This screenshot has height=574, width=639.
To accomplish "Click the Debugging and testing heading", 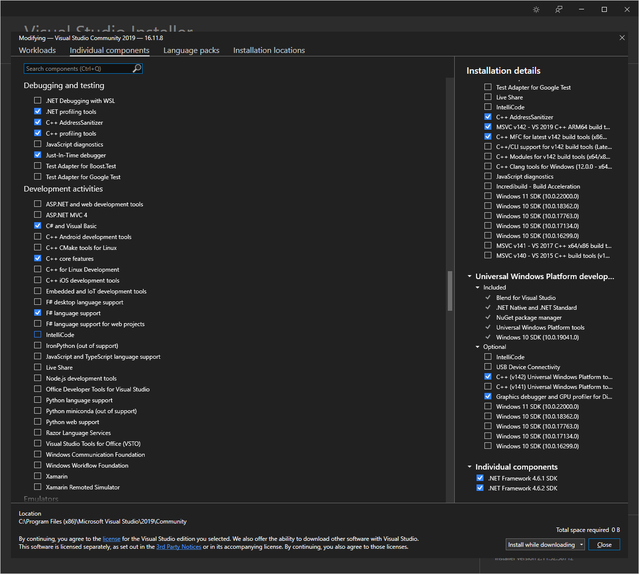I will 64,86.
